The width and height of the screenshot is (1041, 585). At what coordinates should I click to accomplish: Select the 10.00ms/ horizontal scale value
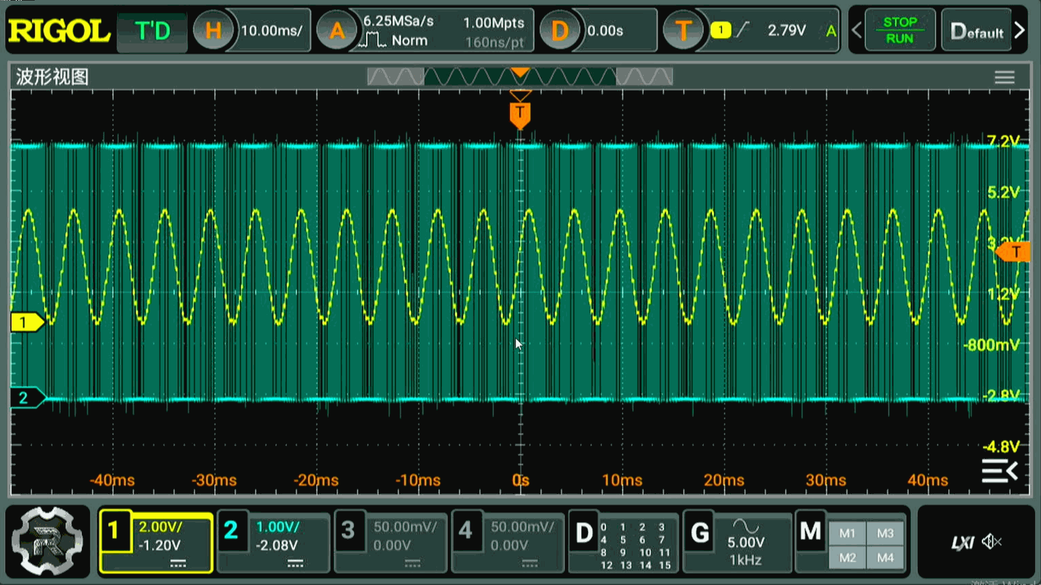click(x=271, y=31)
